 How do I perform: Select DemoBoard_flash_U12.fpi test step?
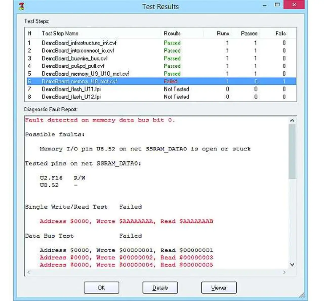coord(71,97)
